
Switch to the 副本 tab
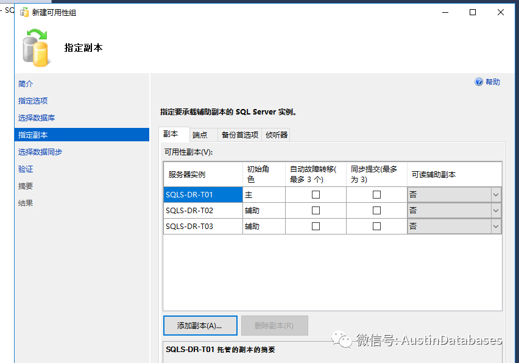coord(174,134)
